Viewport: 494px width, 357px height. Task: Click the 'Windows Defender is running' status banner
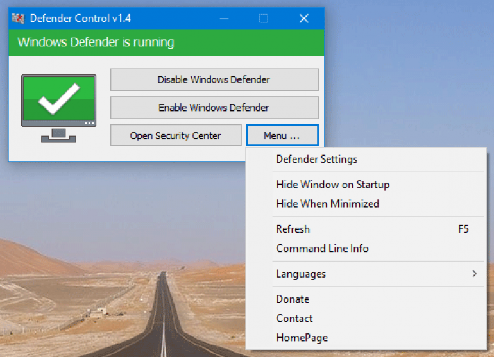pyautogui.click(x=166, y=42)
